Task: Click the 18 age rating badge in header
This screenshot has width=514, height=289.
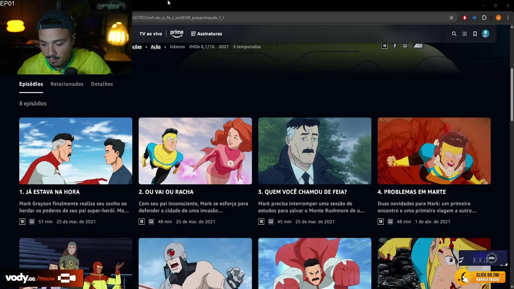Action: (x=384, y=46)
